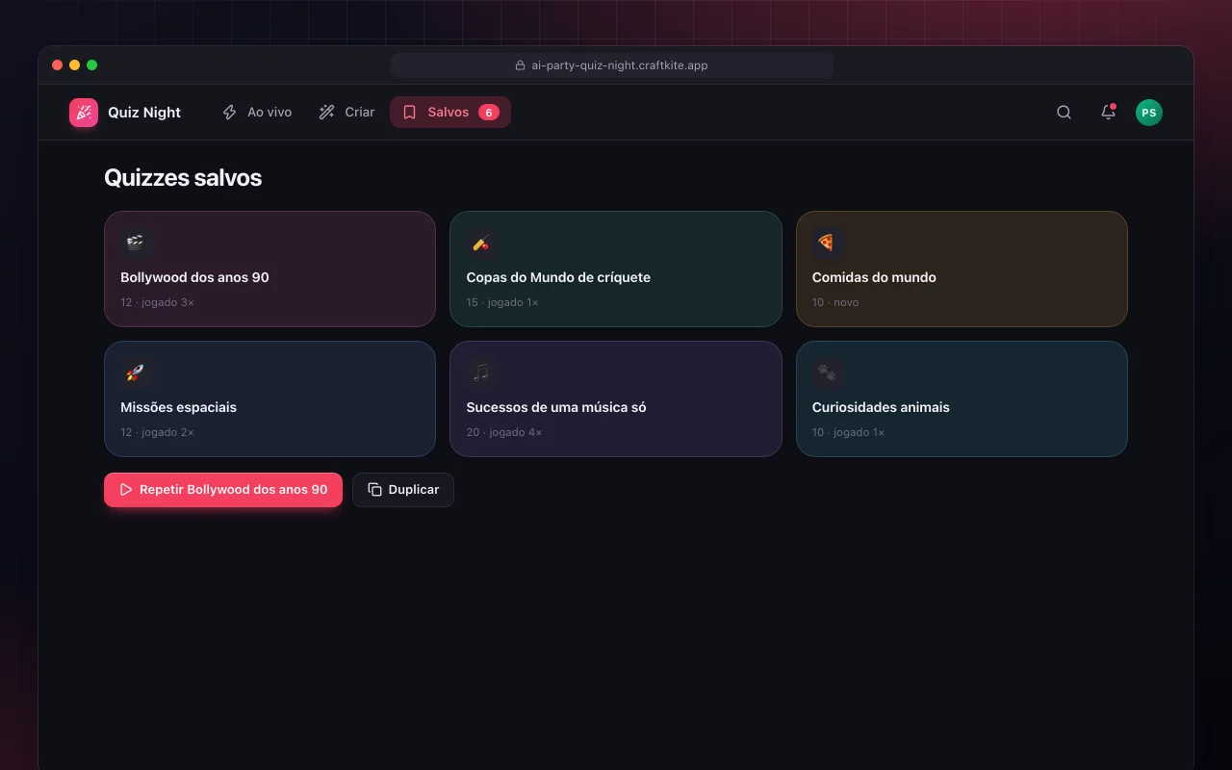The image size is (1232, 770).
Task: Click the '12 · jogado 2×' text
Action: click(x=157, y=432)
